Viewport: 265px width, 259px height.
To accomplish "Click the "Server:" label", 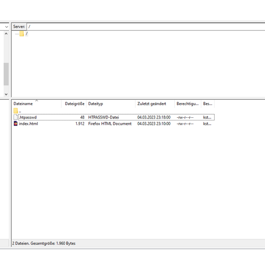I will [19, 27].
